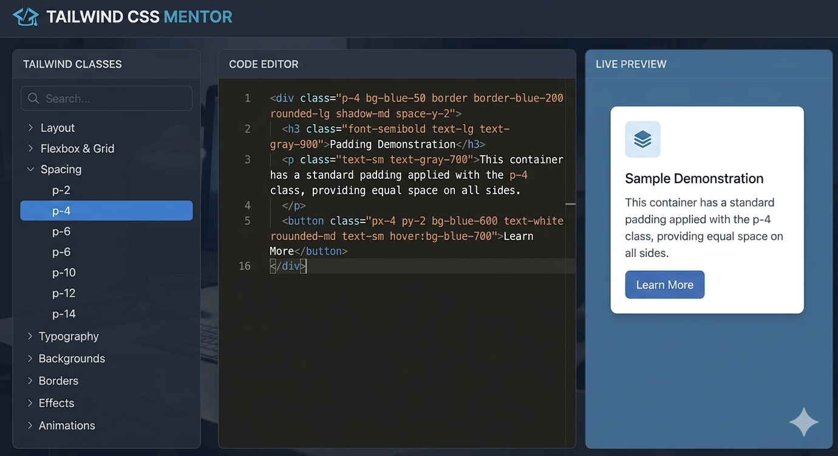
Task: Focus the Search classes input field
Action: pyautogui.click(x=106, y=98)
